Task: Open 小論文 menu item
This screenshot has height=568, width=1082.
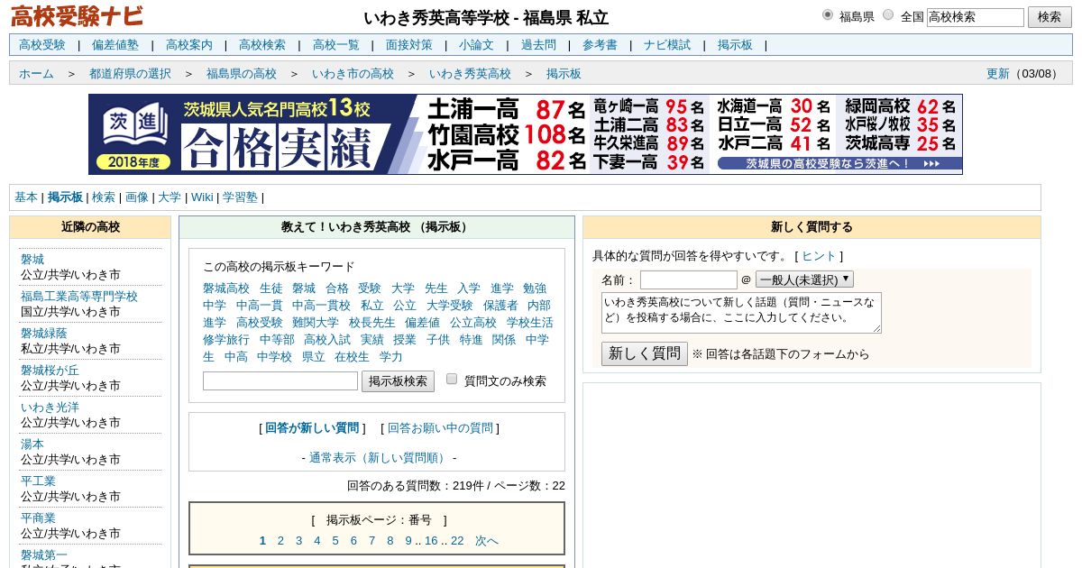Action: 476,45
